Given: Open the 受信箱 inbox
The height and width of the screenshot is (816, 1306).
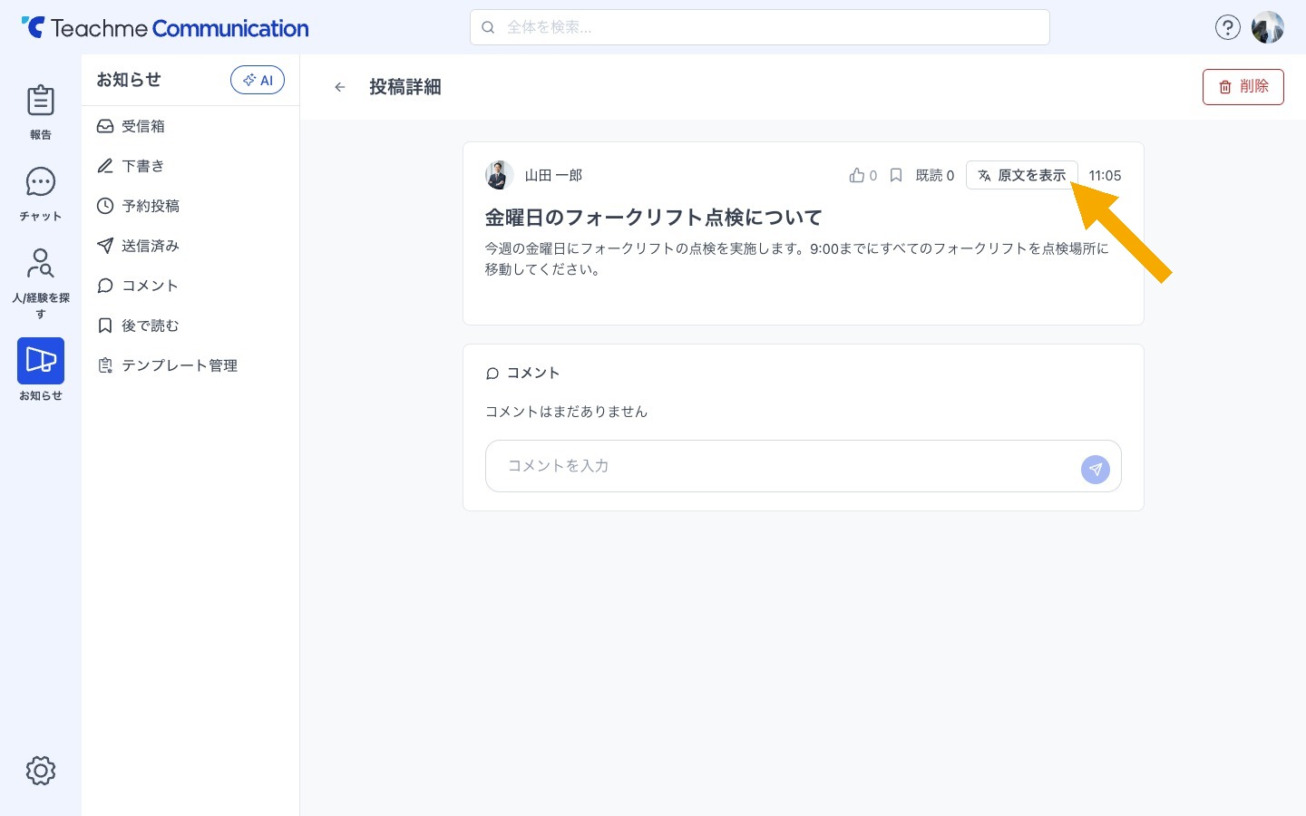Looking at the screenshot, I should [190, 126].
